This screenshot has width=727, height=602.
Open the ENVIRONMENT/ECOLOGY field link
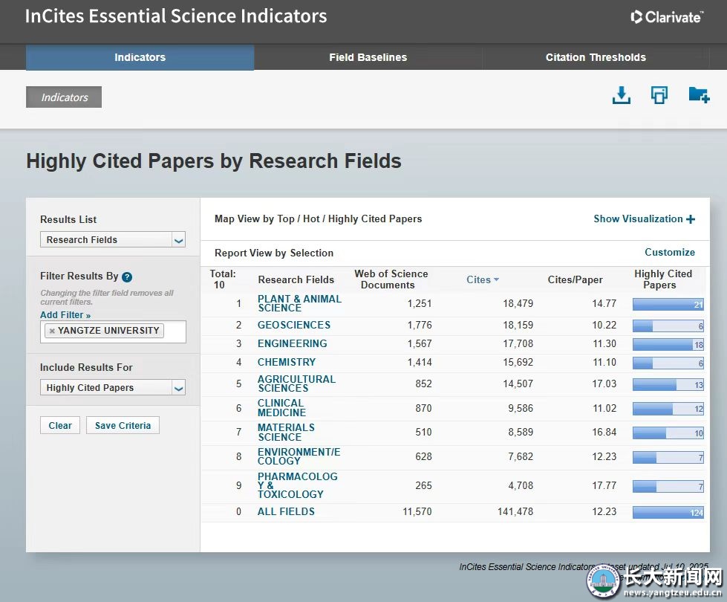click(299, 456)
